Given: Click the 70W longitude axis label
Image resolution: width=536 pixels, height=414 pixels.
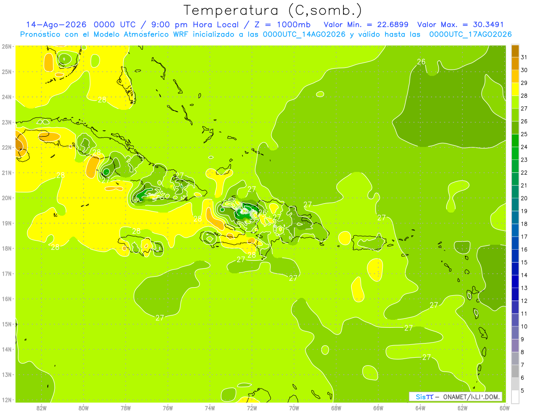Looking at the screenshot, I should click(294, 408).
